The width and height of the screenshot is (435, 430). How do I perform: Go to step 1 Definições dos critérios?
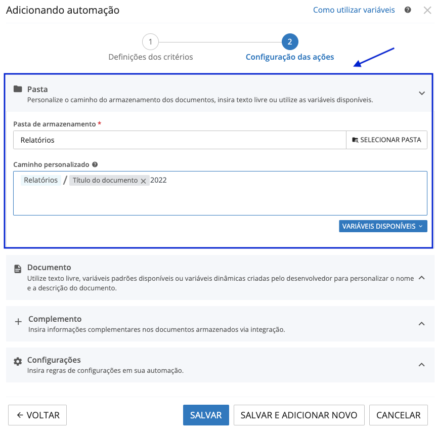coord(150,41)
